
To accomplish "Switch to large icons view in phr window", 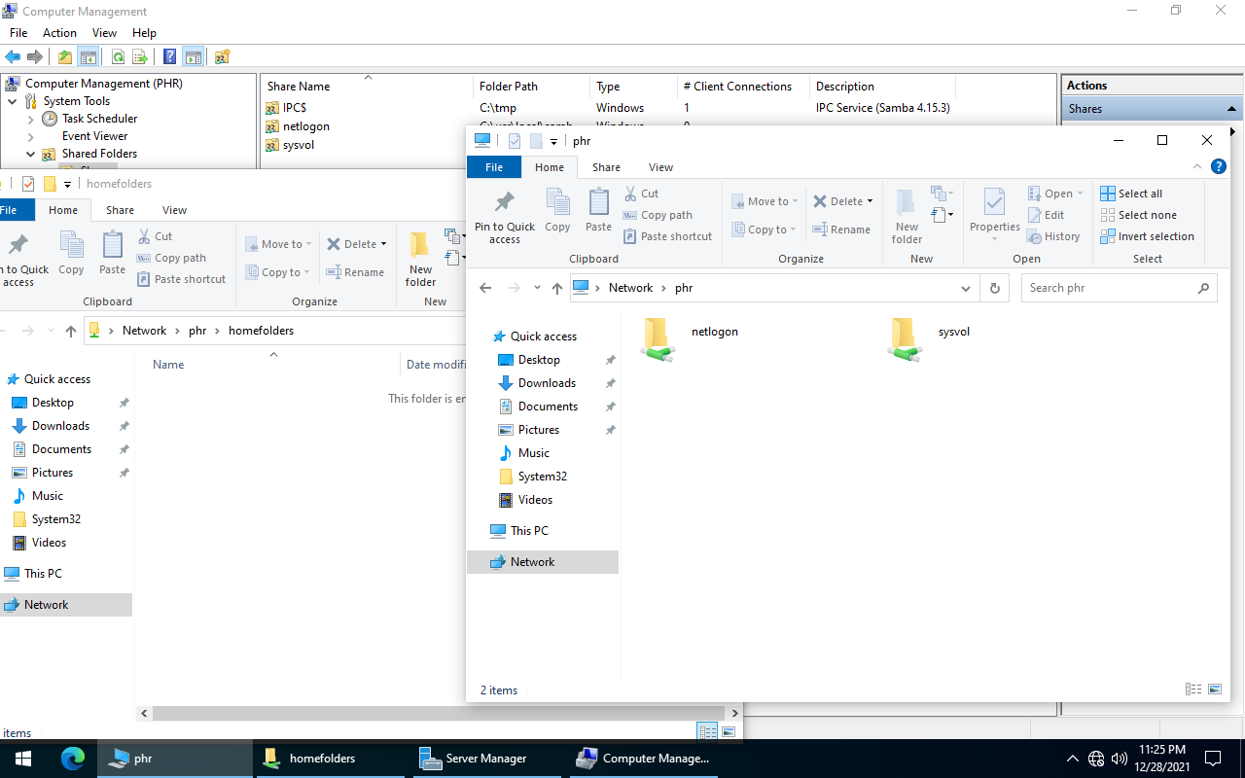I will point(1214,690).
